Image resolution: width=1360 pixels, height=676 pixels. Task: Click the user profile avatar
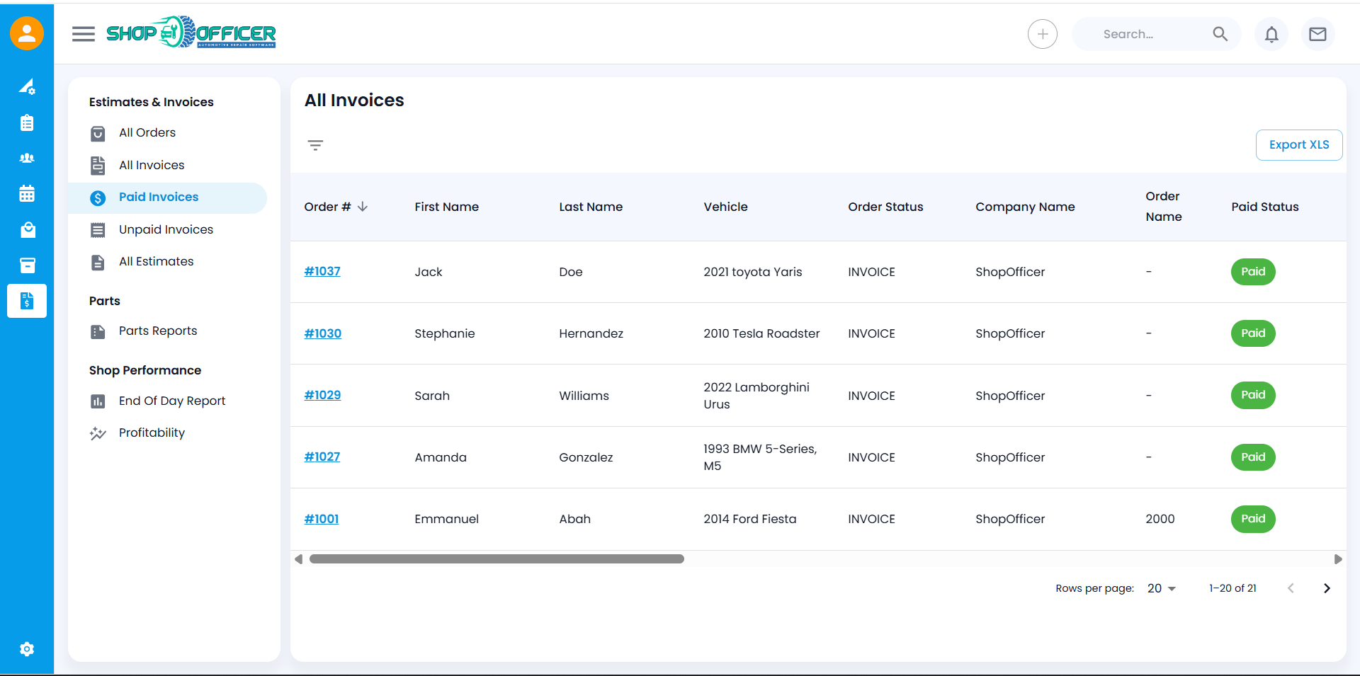click(27, 33)
